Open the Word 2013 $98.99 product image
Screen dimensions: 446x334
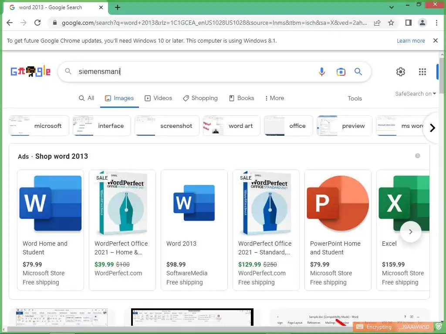click(194, 203)
